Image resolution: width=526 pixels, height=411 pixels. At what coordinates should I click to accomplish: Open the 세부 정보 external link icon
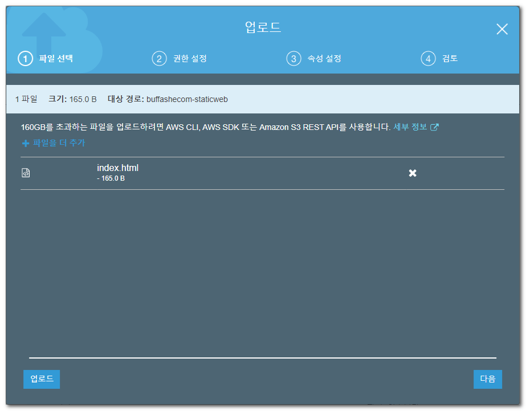pos(434,127)
